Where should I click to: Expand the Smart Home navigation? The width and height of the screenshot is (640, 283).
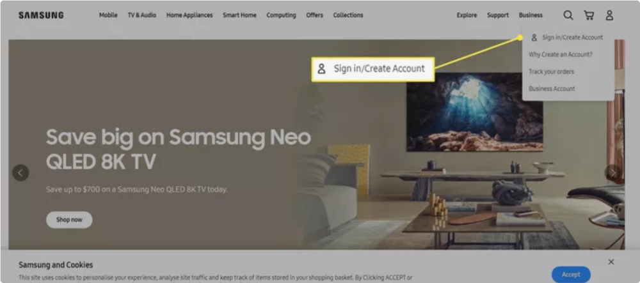(x=239, y=15)
